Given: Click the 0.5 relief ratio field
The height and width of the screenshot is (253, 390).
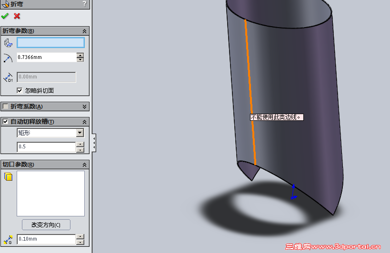Looking at the screenshot, I should (46, 147).
